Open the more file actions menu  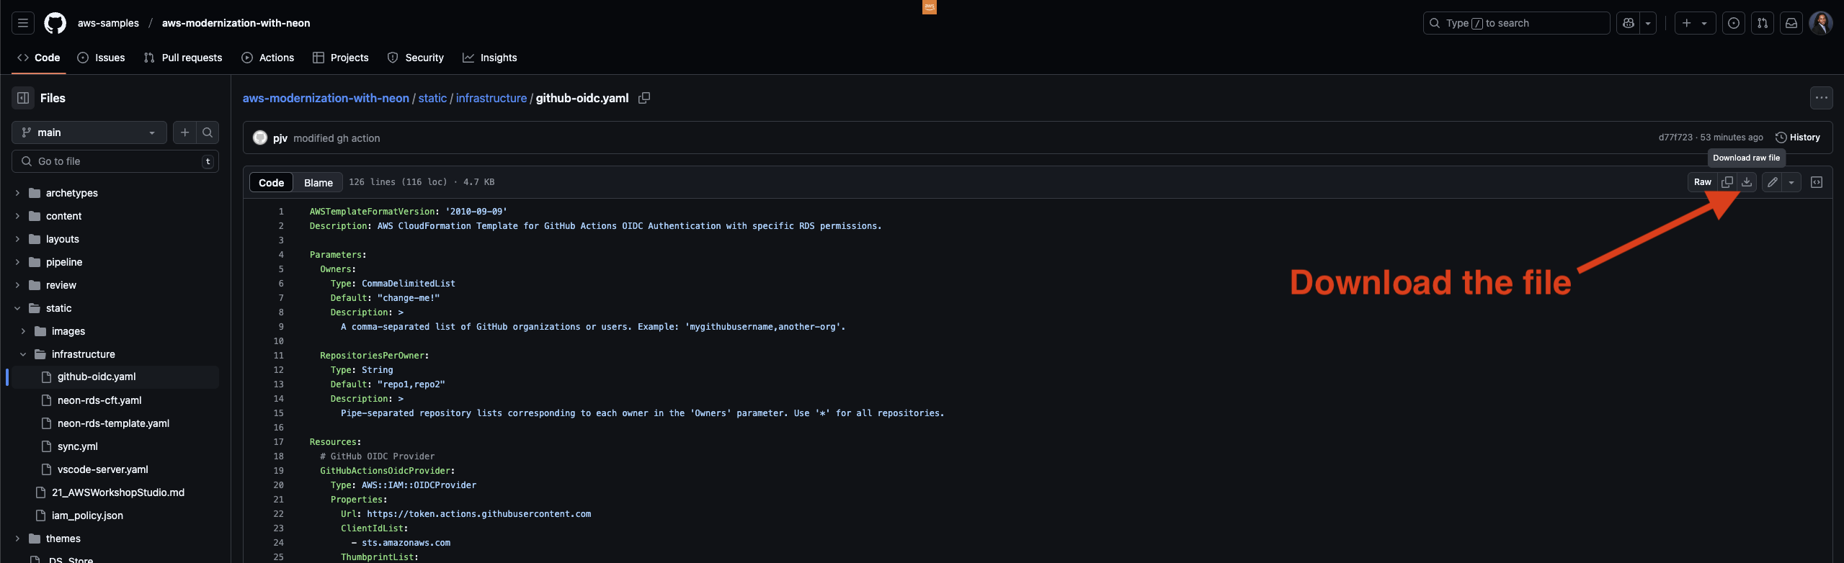pos(1821,98)
